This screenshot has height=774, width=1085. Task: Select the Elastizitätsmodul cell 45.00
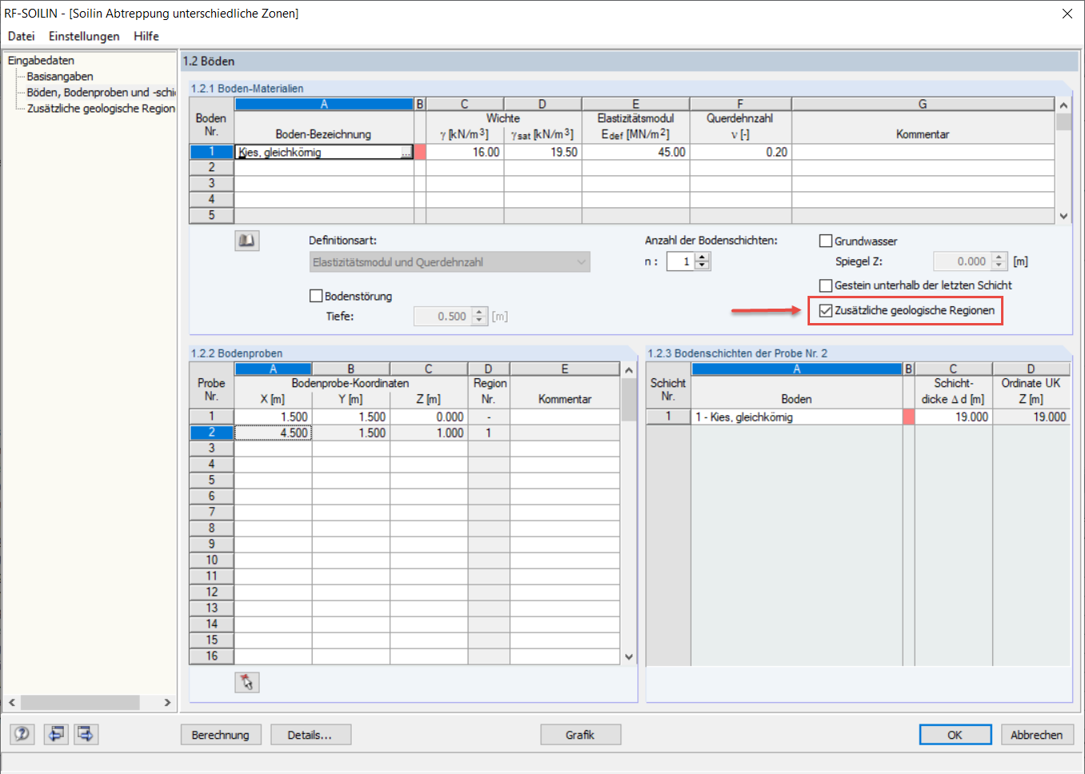click(636, 152)
